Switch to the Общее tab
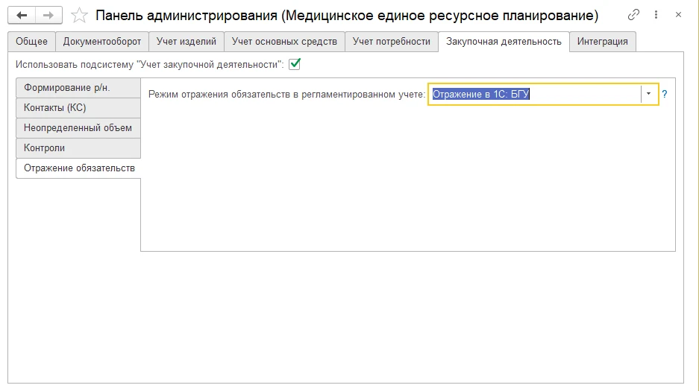The image size is (699, 391). [31, 42]
